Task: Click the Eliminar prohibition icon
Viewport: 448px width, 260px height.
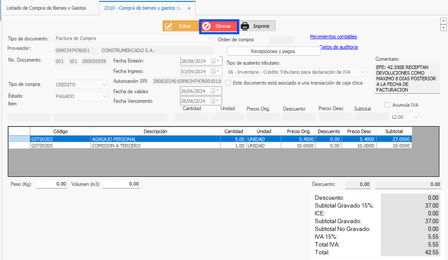Action: [x=207, y=27]
